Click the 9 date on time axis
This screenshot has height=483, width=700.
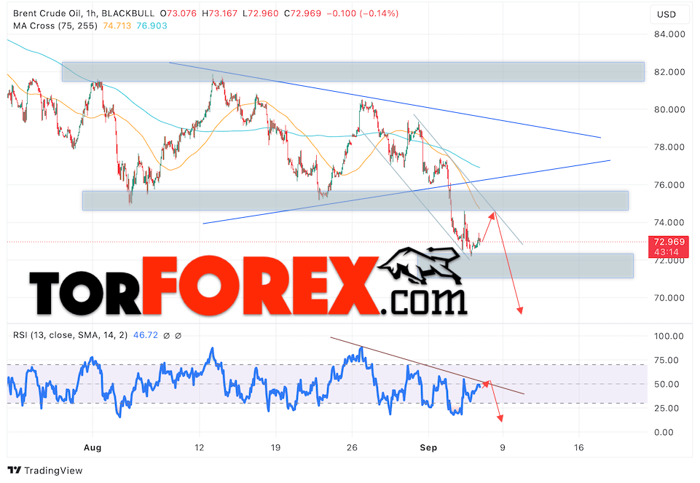click(502, 447)
